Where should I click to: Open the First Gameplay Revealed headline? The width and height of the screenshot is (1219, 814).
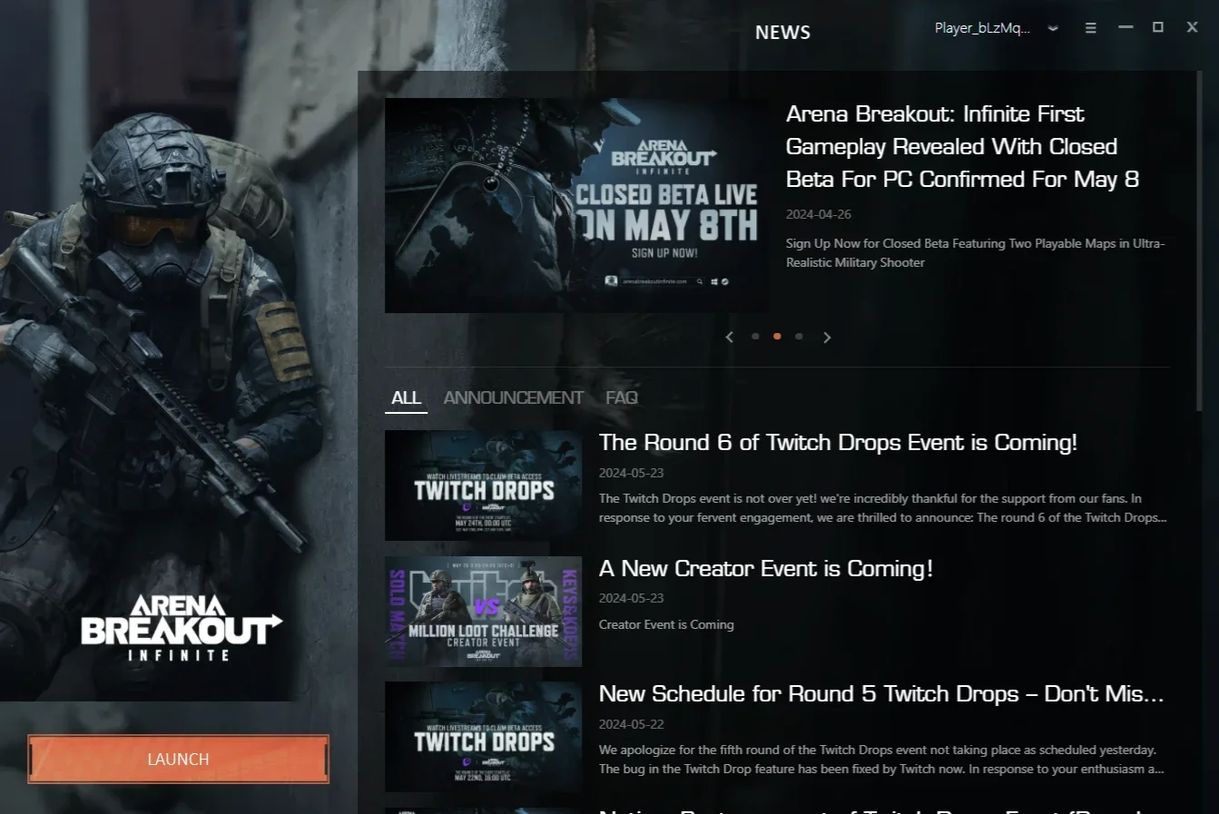(x=962, y=147)
